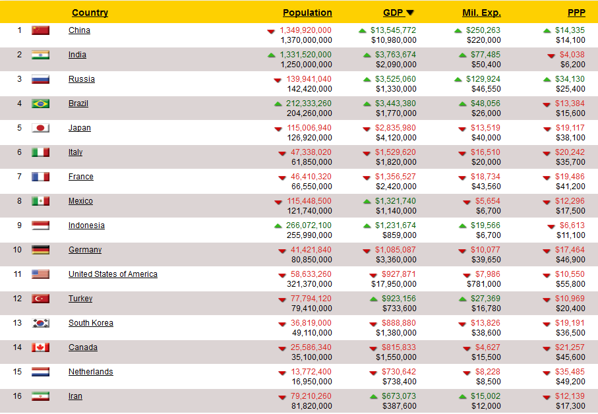Click the Japan flag icon
598x414 pixels.
coord(40,128)
